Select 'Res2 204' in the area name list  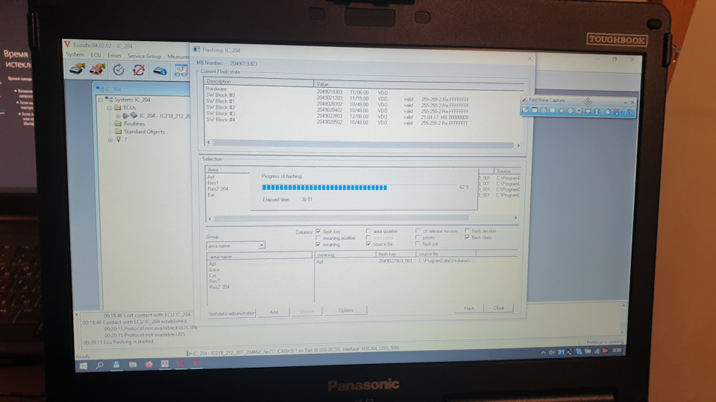click(219, 287)
